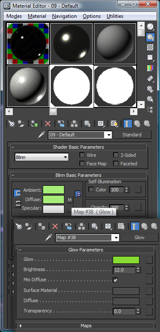Pick material with eyedropper beside 09 - Default
The width and height of the screenshot is (160, 332).
point(41,135)
